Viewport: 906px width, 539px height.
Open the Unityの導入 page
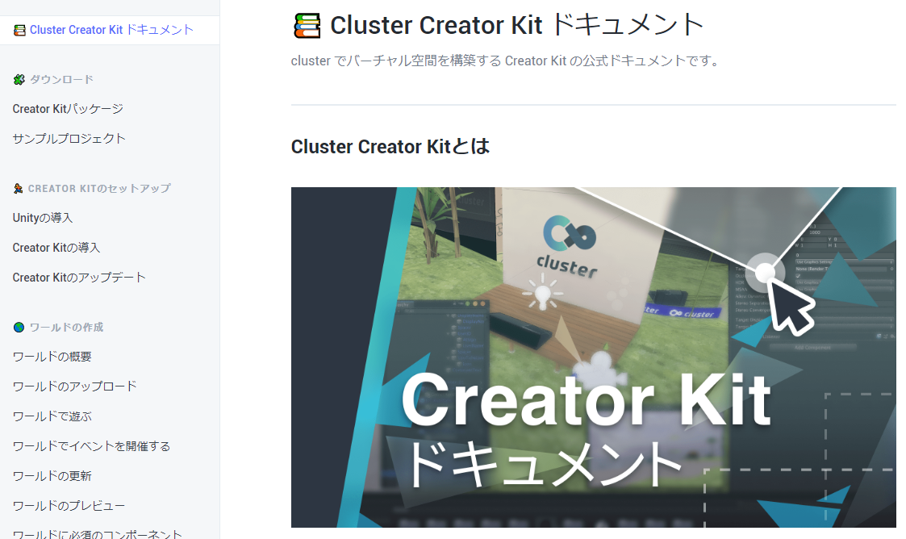tap(43, 218)
